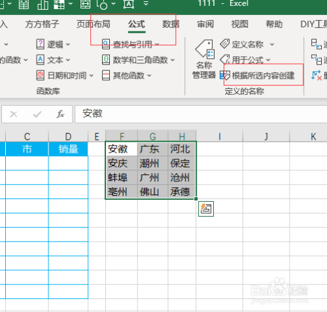Click the 查找与引用 magnifier icon

pyautogui.click(x=106, y=44)
